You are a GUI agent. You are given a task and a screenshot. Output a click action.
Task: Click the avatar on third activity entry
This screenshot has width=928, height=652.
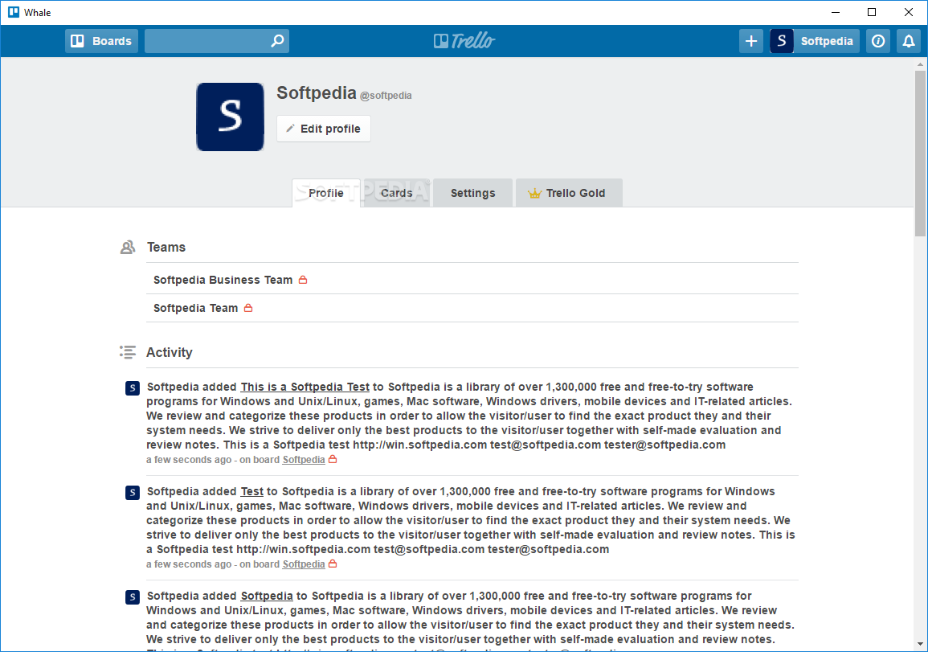[x=133, y=597]
